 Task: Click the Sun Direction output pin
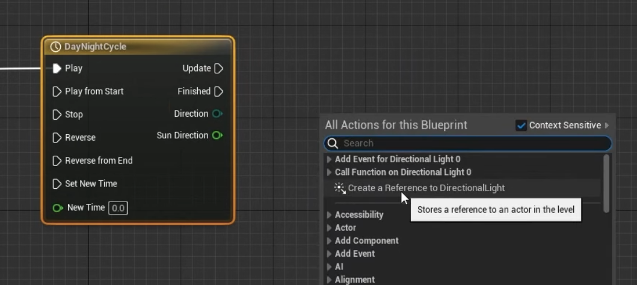(x=217, y=135)
